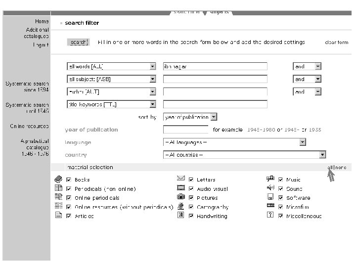Go to Home in sidebar
Screen dimensions: 356x267
coord(42,21)
